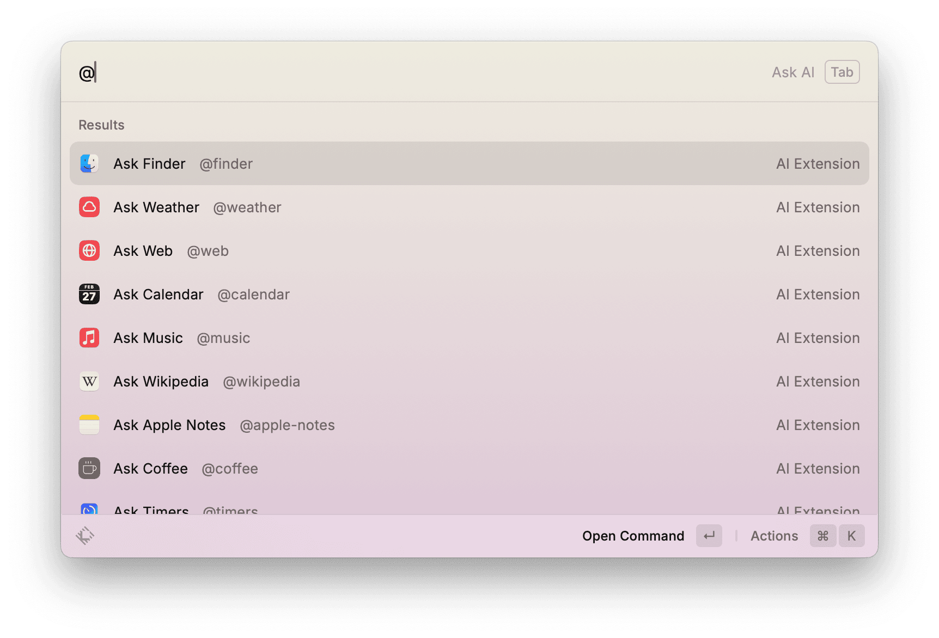Click the Raycast logo in bottom bar
Screen dimensions: 939x638
point(85,536)
